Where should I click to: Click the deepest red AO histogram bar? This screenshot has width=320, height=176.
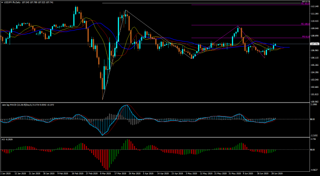107,160
